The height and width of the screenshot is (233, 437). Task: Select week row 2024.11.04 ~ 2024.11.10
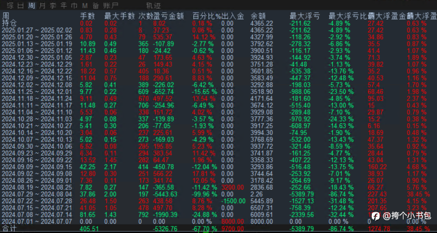point(37,112)
